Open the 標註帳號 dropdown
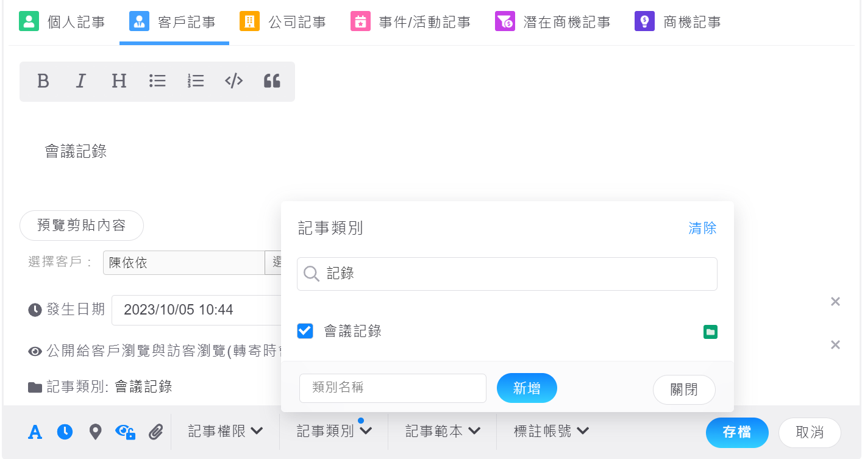This screenshot has height=459, width=862. coord(551,432)
